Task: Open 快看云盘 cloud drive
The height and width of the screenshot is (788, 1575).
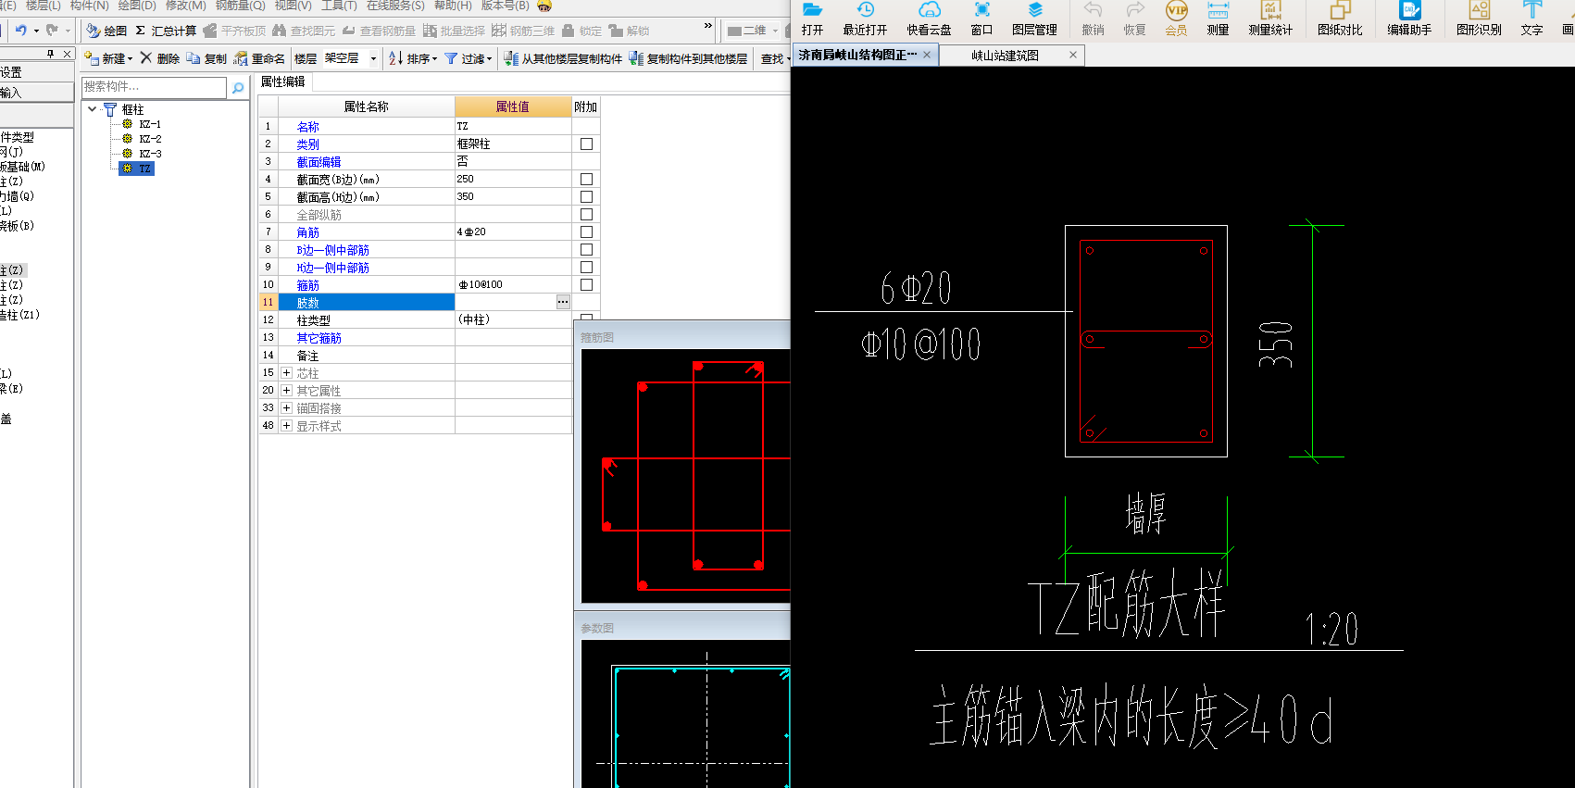Action: tap(929, 19)
